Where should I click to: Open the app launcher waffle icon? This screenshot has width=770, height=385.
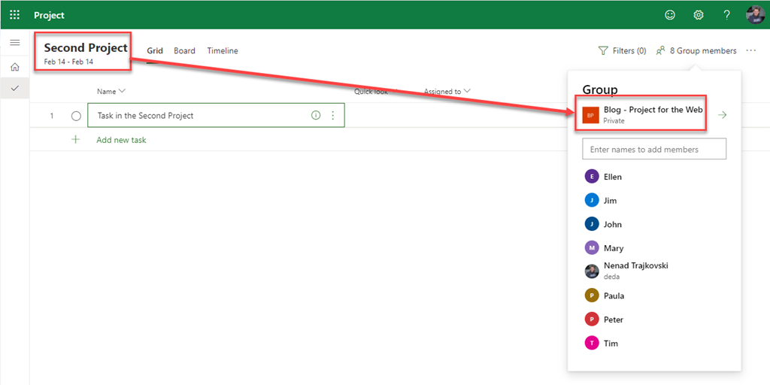[14, 15]
